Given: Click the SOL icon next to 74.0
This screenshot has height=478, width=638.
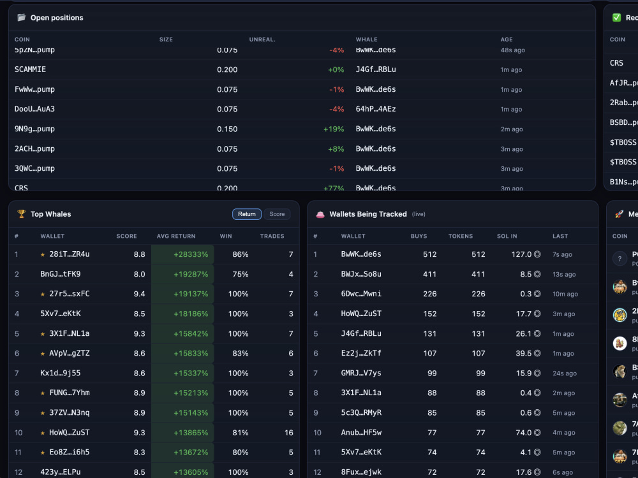Looking at the screenshot, I should pos(537,433).
